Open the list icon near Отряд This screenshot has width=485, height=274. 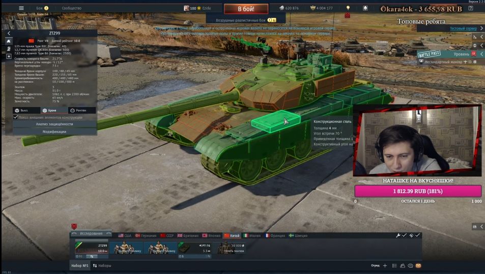394,265
